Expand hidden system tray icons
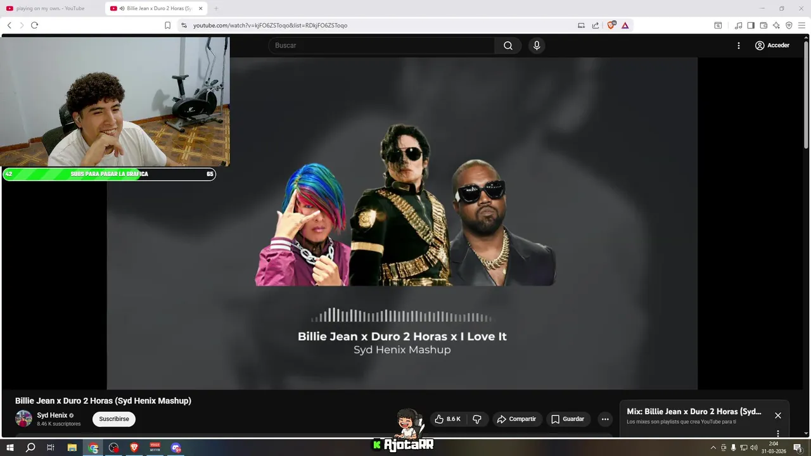The height and width of the screenshot is (456, 811). tap(713, 448)
